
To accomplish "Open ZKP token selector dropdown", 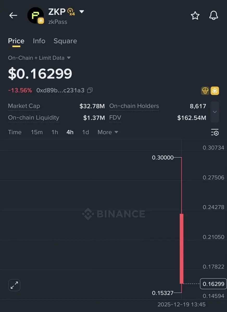I will [x=81, y=12].
